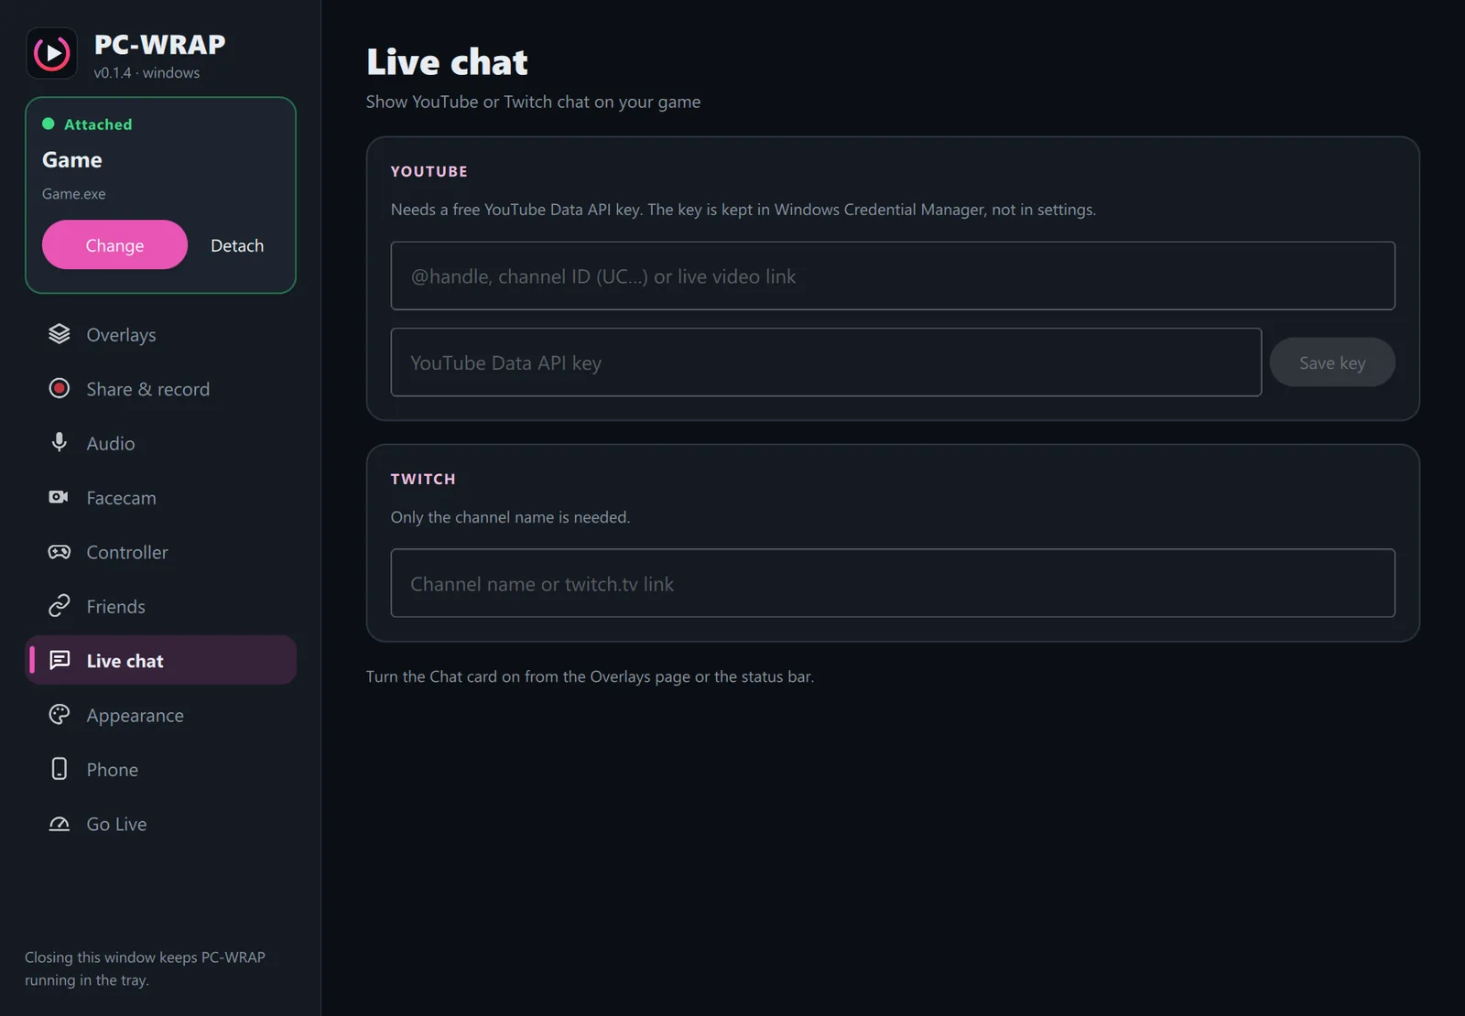The image size is (1465, 1016).
Task: Click the Go Live gauge icon
Action: [60, 824]
